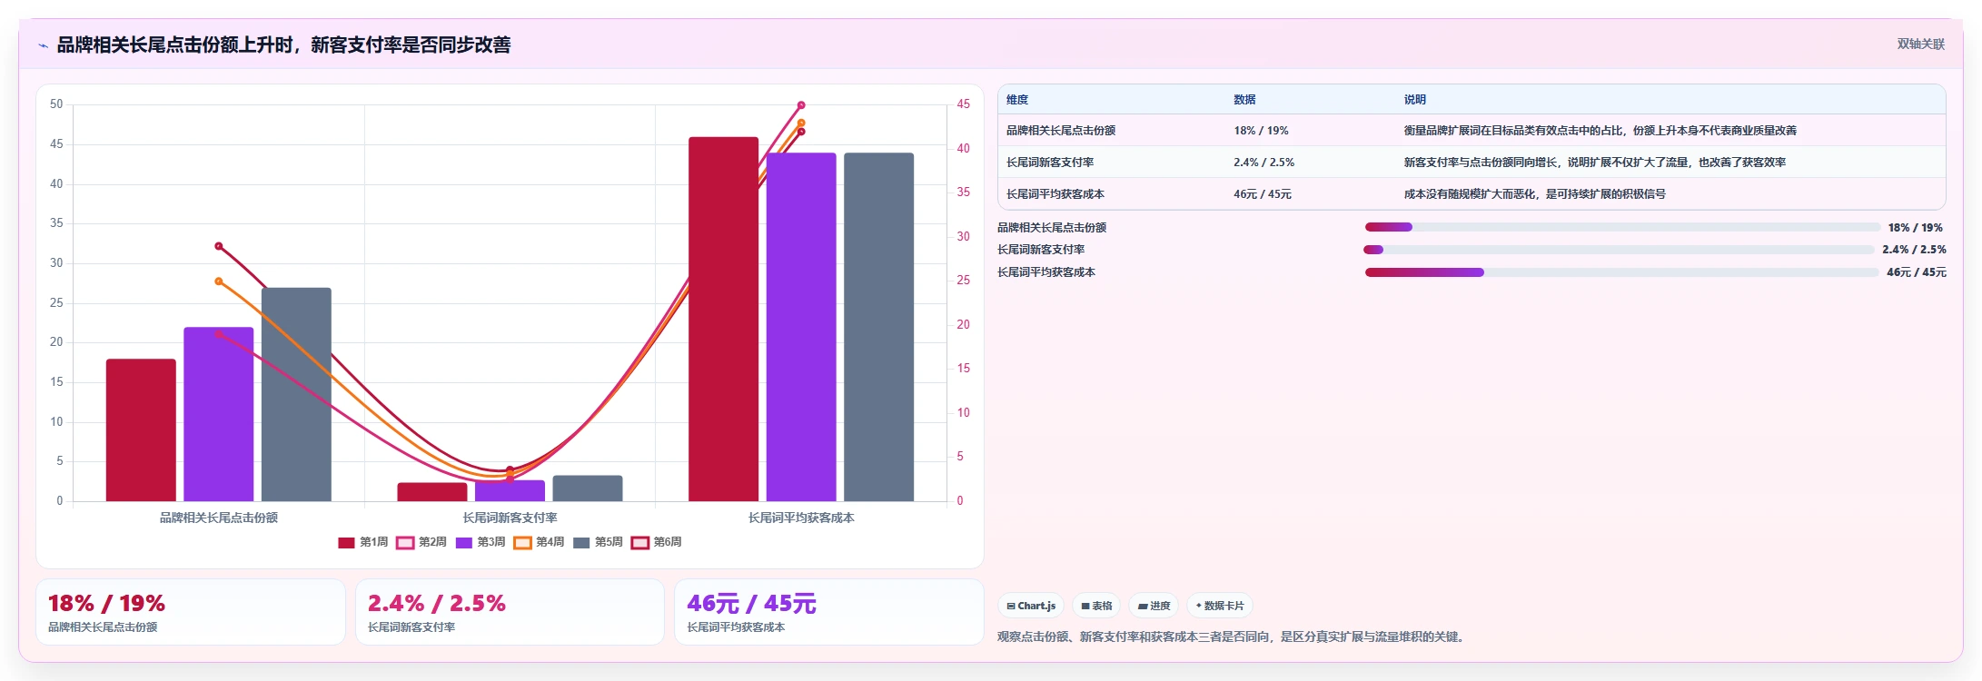Click the 品牌相关长尾点击份额 progress bar
This screenshot has height=681, width=1982.
pyautogui.click(x=1622, y=227)
